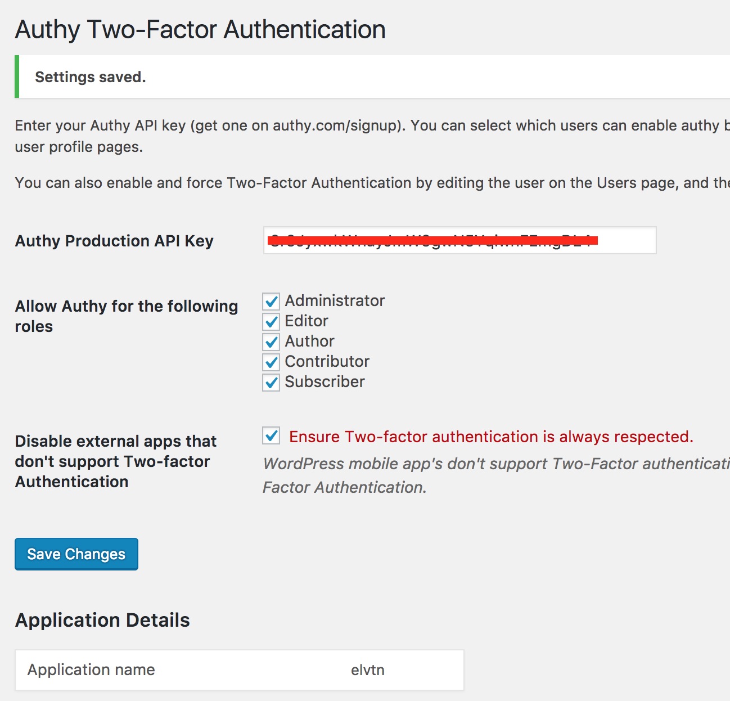Toggle the Editor role checkbox
730x701 pixels.
point(271,322)
